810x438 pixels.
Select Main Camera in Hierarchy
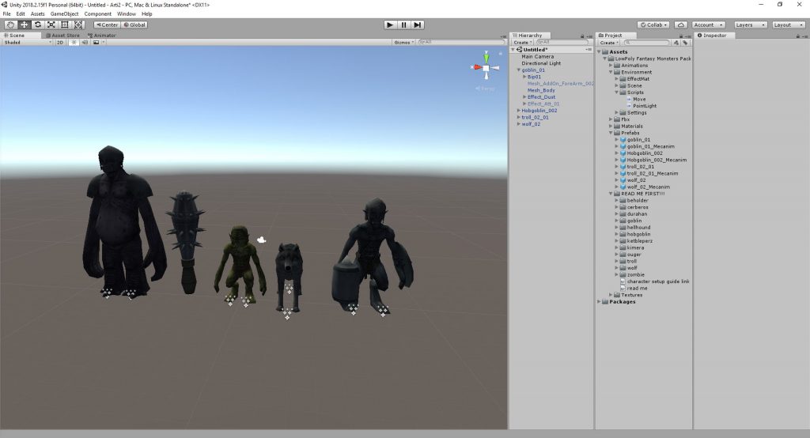537,56
